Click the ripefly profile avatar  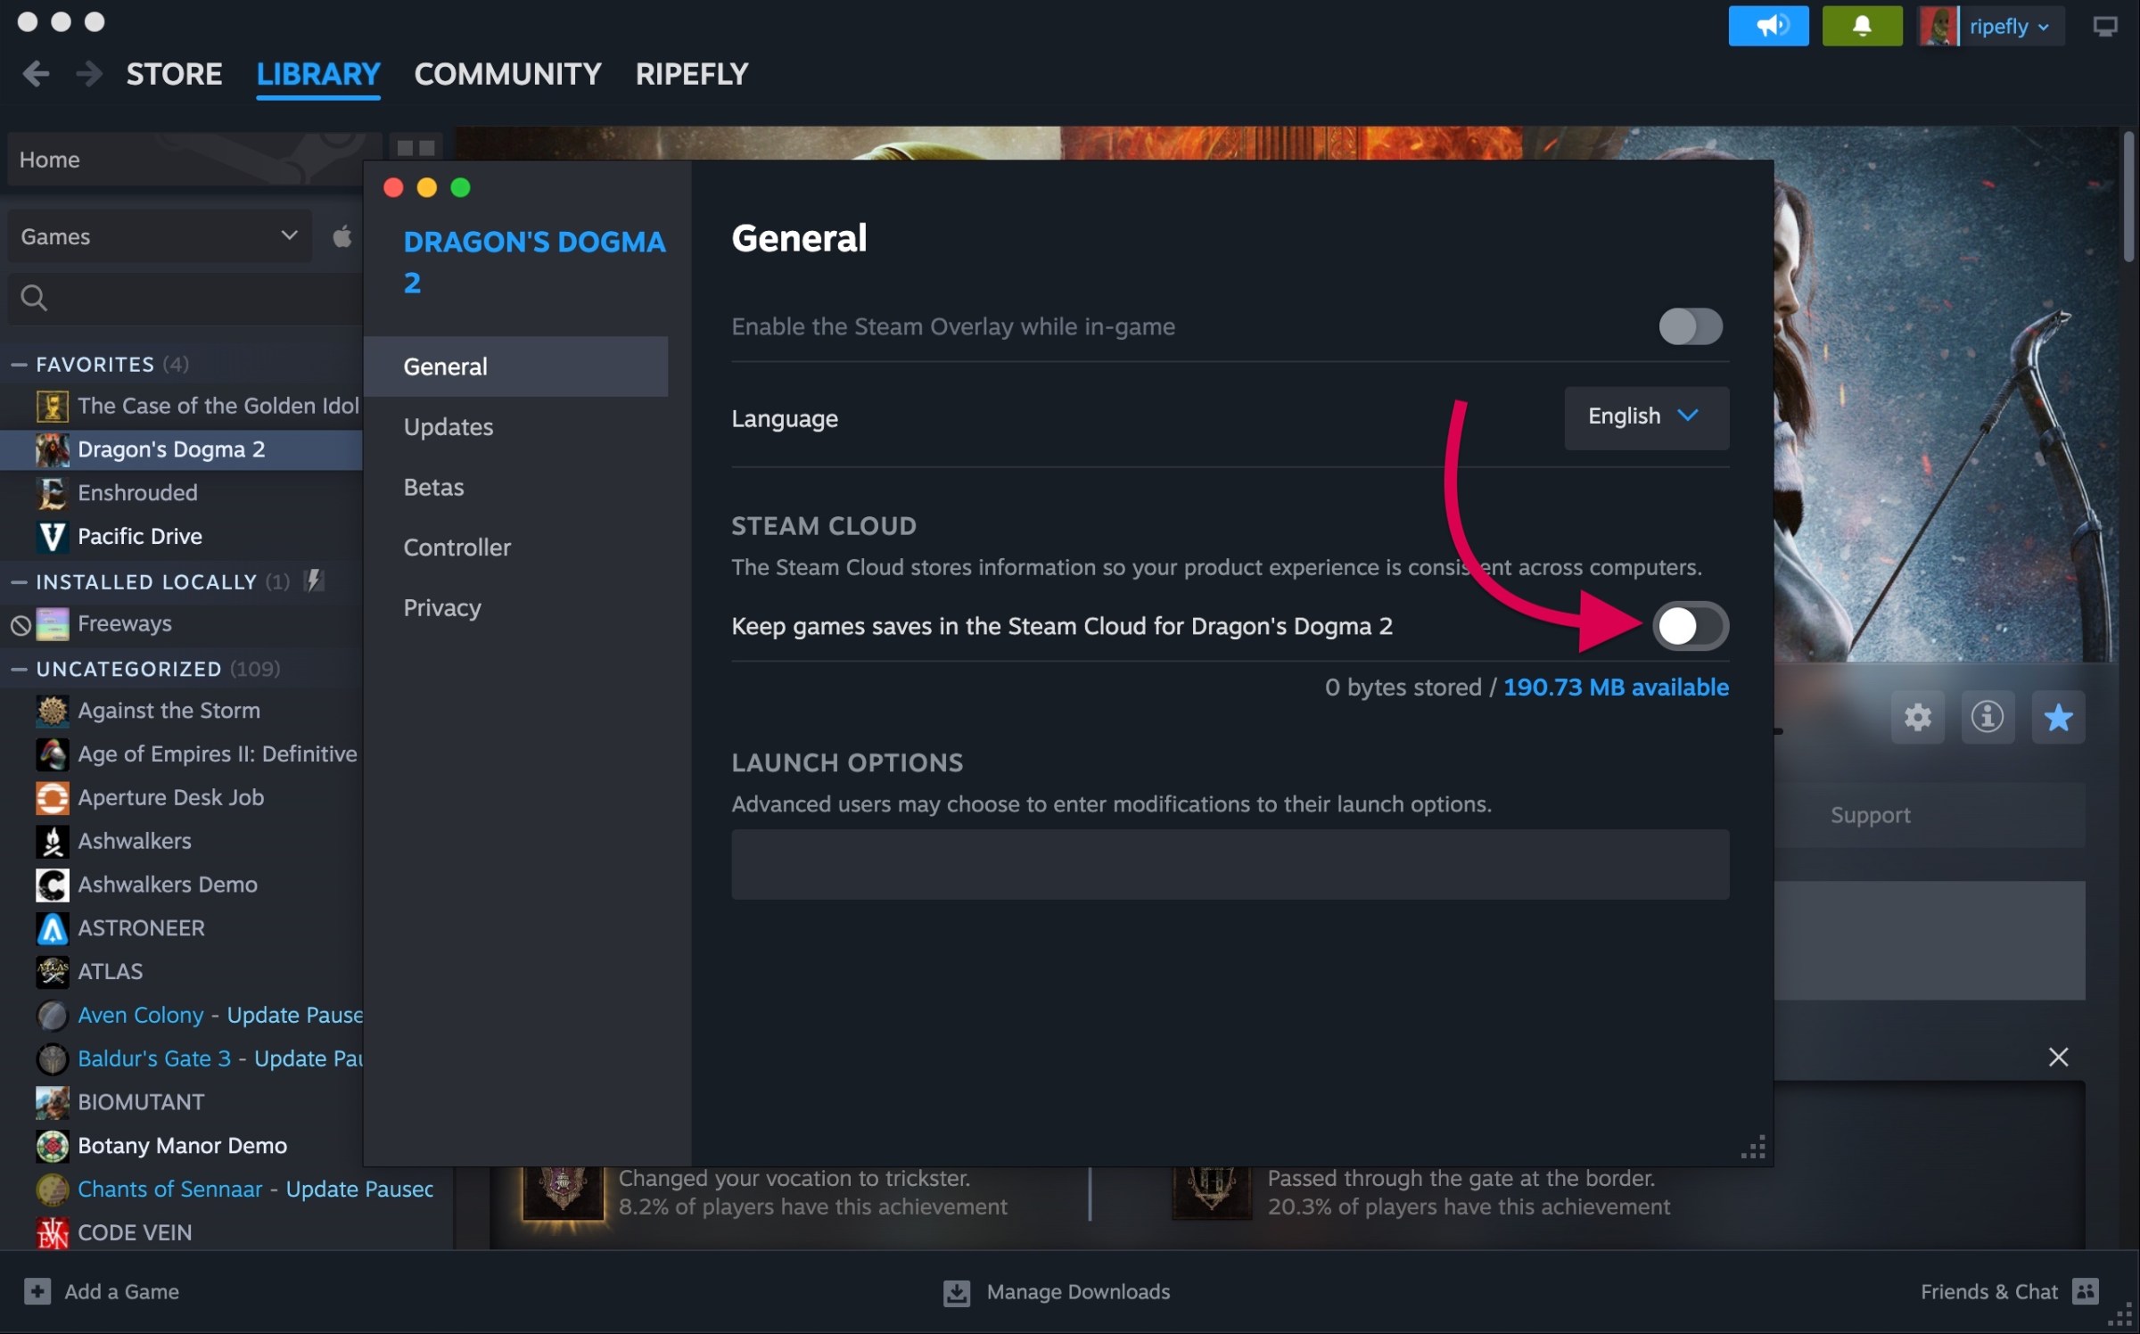coord(1938,26)
